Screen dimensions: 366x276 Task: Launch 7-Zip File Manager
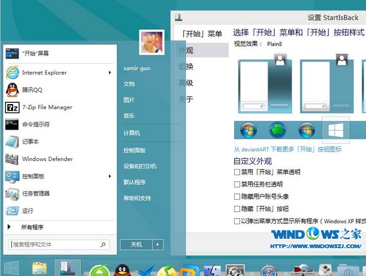pos(47,107)
